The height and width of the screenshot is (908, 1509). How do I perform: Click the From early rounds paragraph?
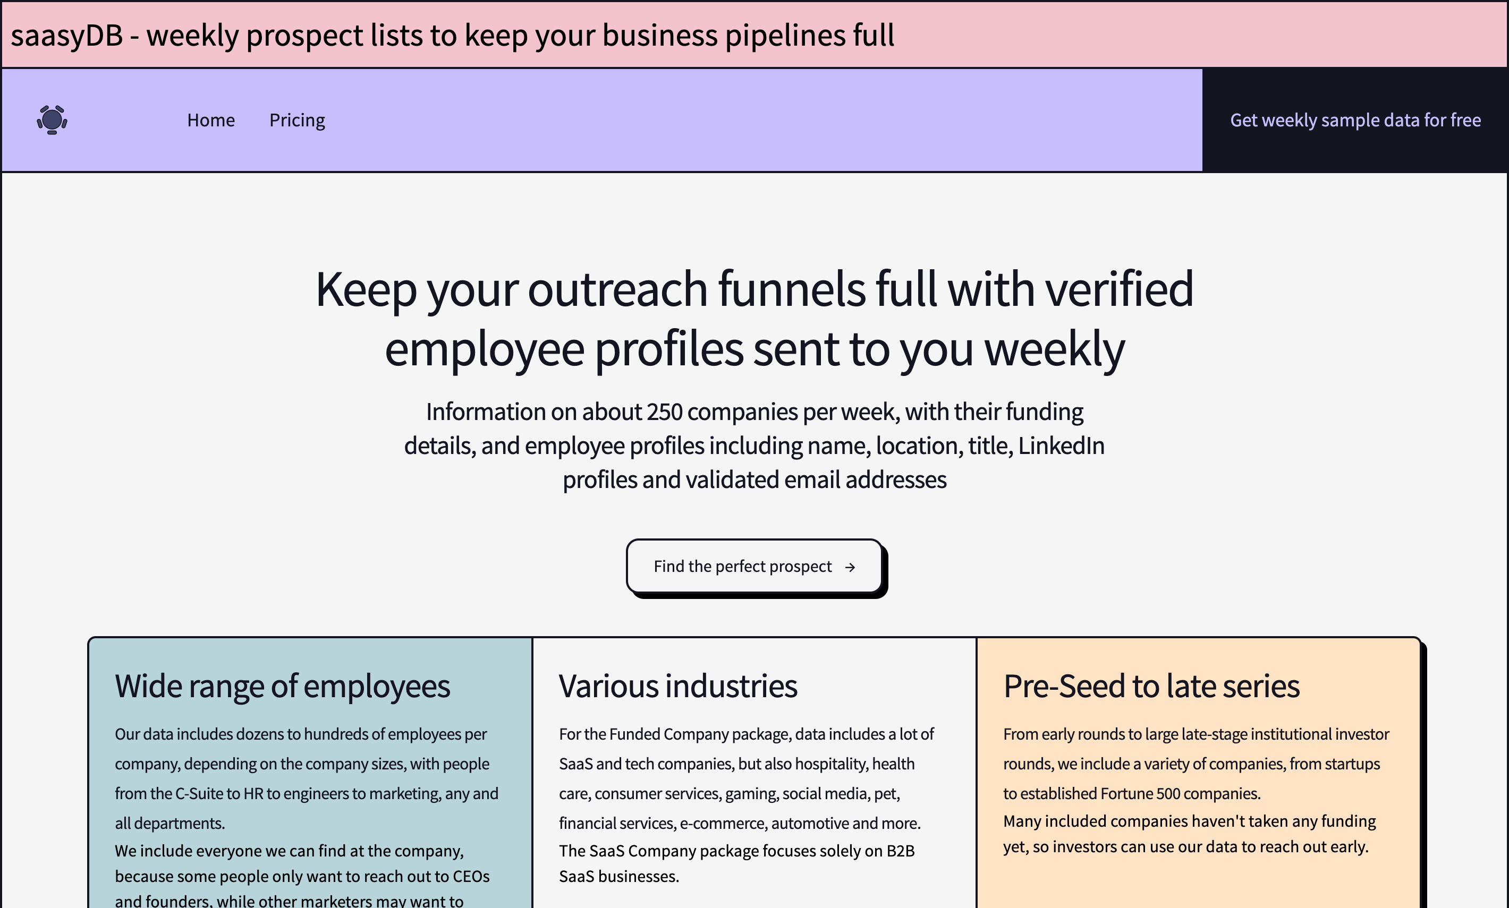click(1195, 764)
